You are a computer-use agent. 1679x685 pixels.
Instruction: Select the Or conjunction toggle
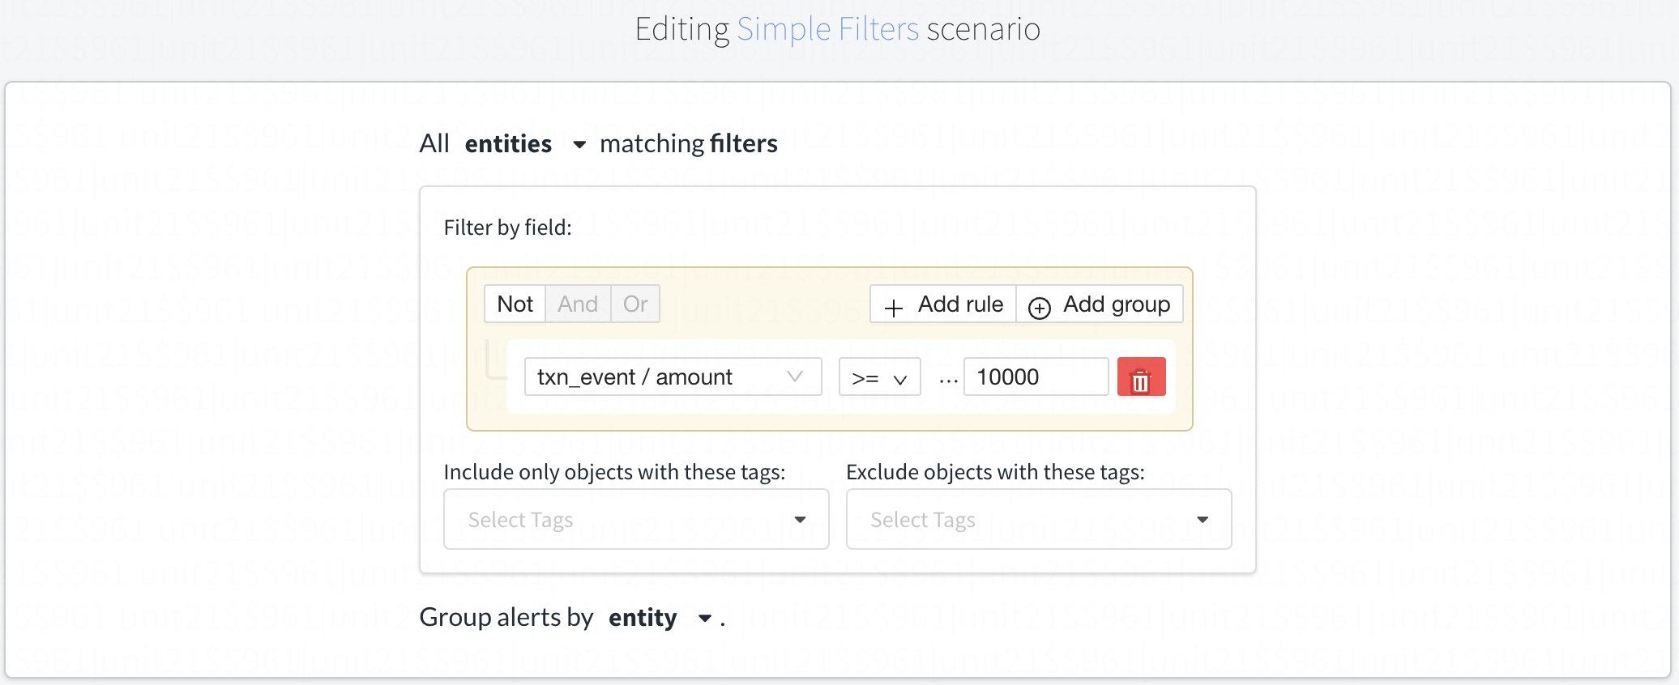point(635,304)
